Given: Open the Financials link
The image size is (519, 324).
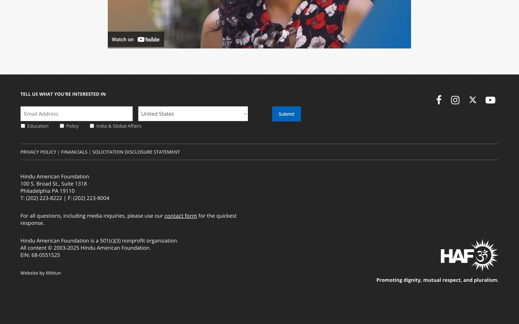Looking at the screenshot, I should (74, 152).
